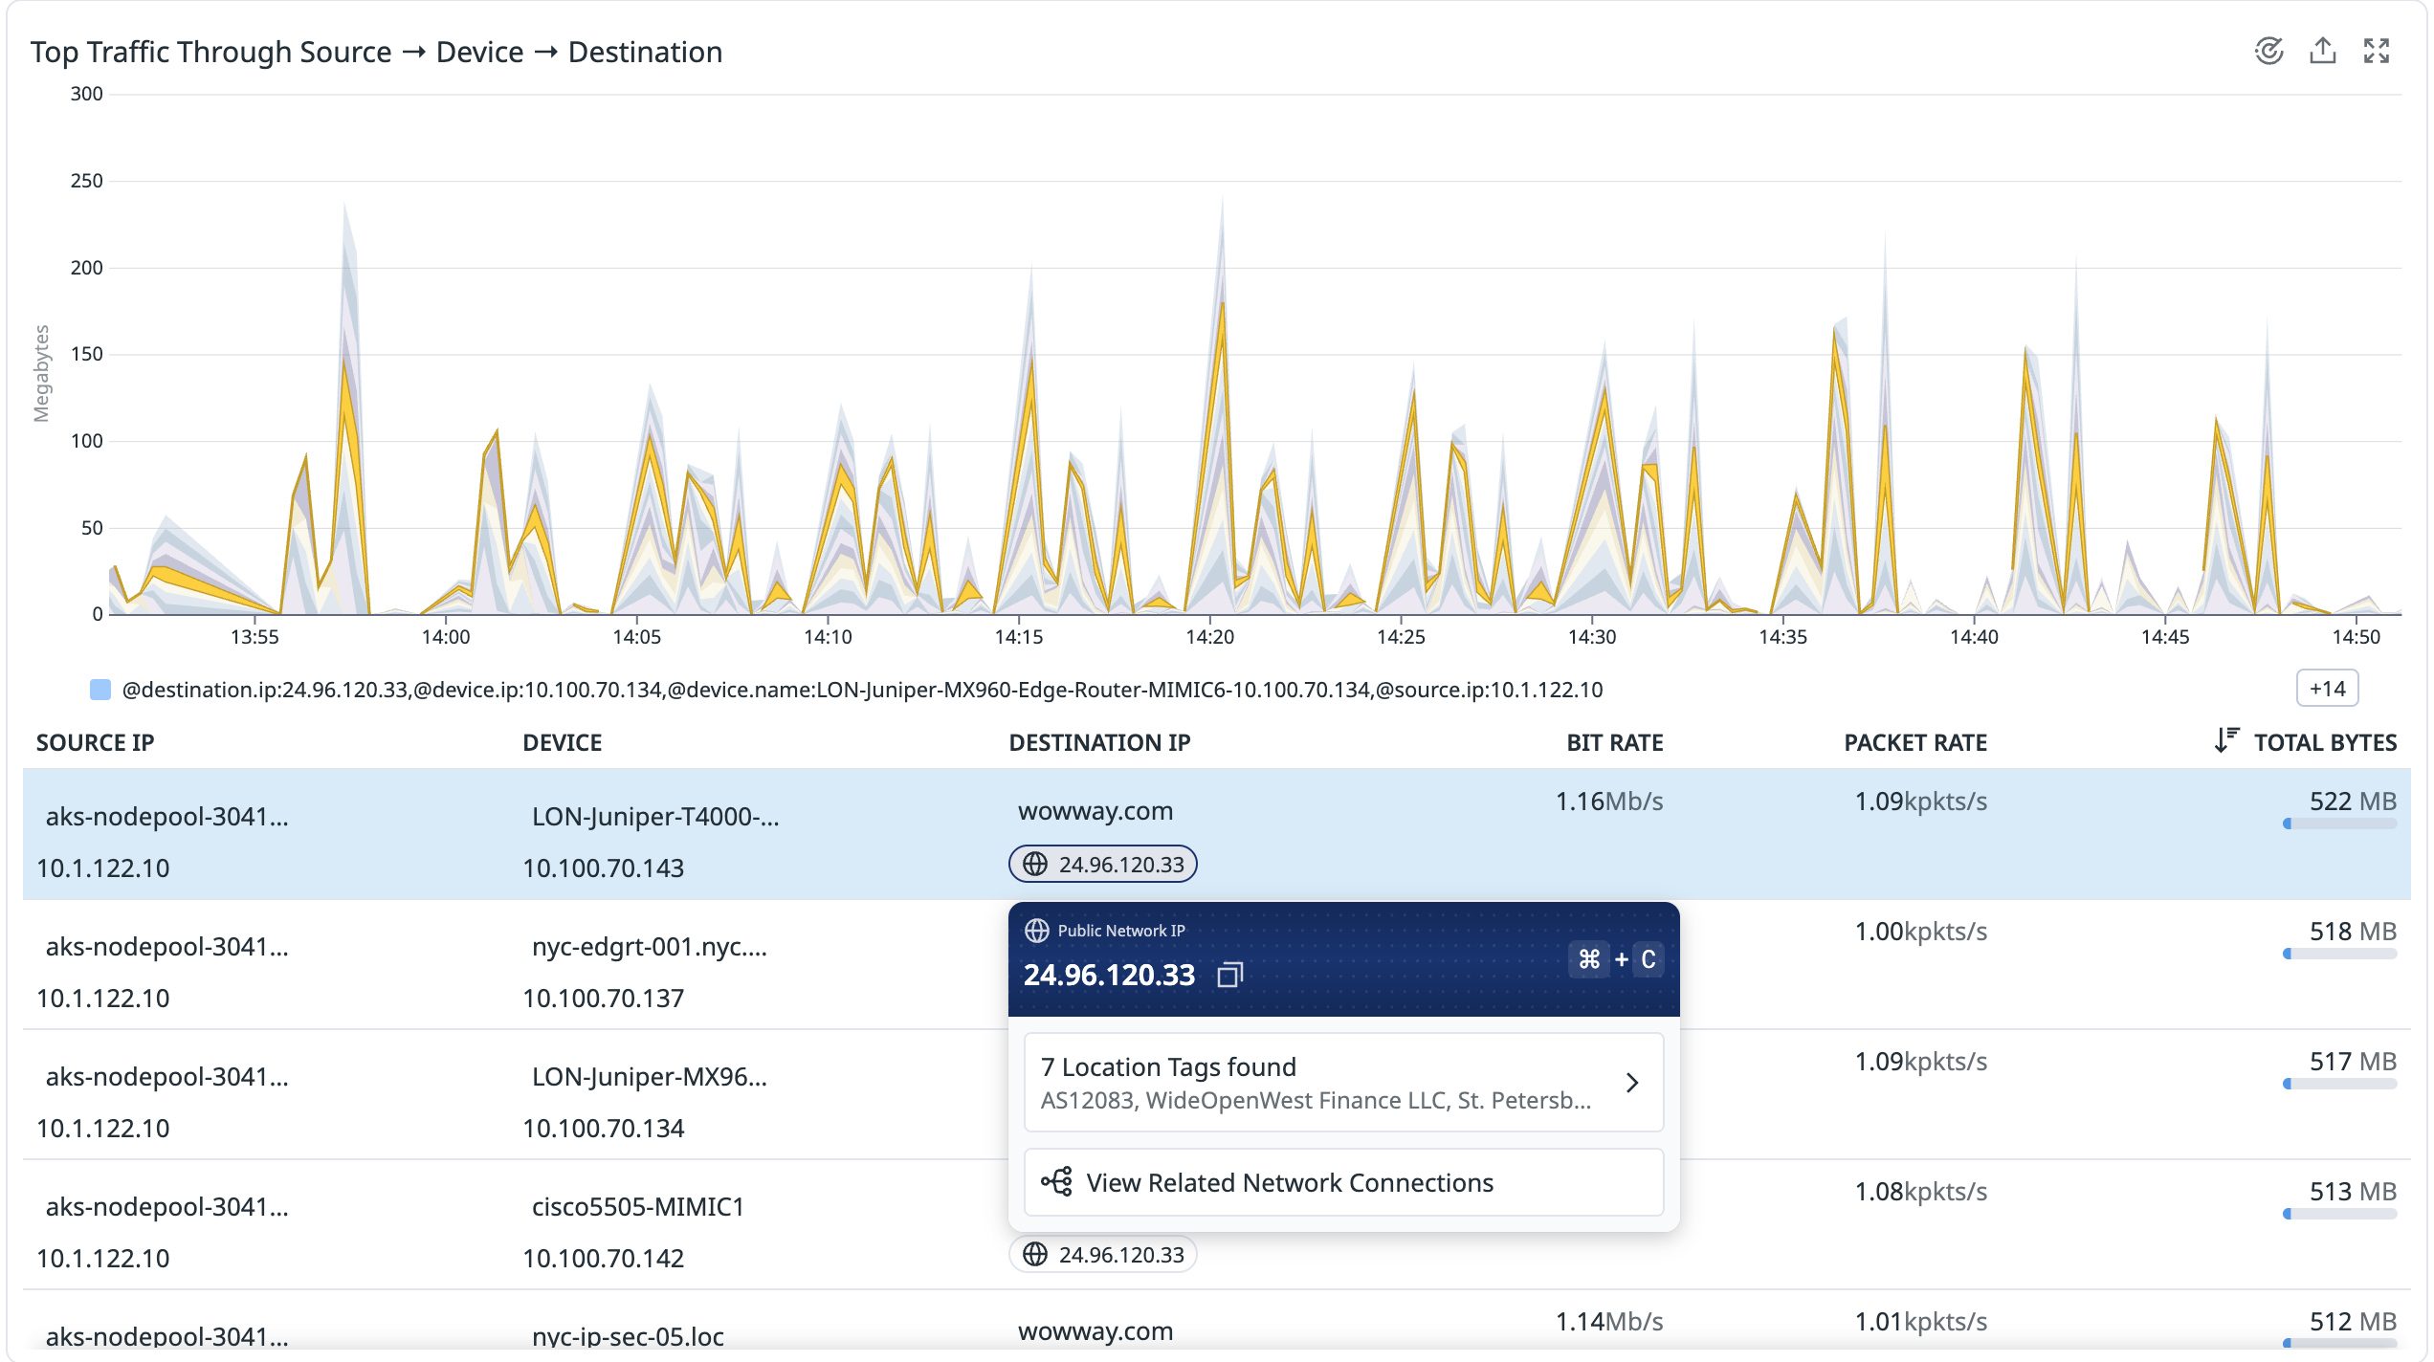
Task: Click the network connections graph icon in the popup
Action: coord(1058,1181)
